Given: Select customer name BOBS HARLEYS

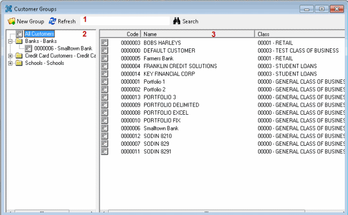Looking at the screenshot, I should [x=162, y=43].
